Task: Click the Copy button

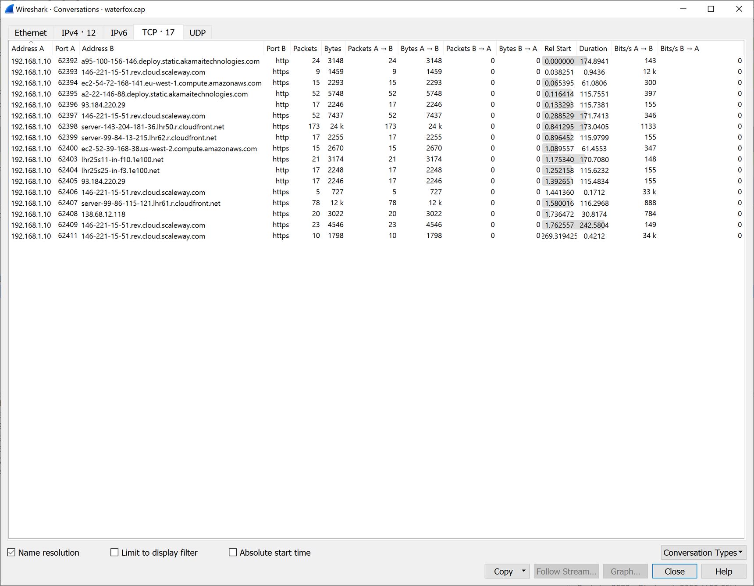Action: pos(503,572)
